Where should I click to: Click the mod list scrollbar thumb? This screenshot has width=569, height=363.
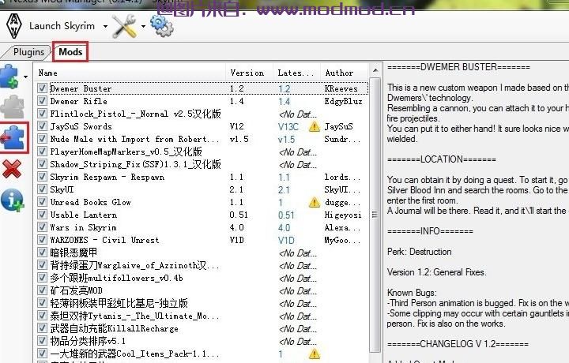click(375, 215)
